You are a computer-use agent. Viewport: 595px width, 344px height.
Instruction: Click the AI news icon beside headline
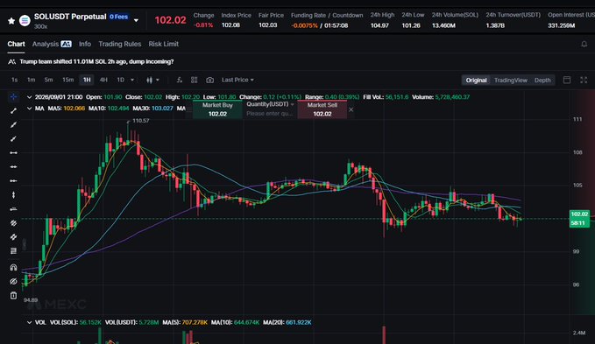pyautogui.click(x=11, y=61)
